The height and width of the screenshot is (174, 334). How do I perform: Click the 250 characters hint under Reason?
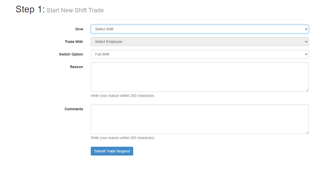pos(123,95)
